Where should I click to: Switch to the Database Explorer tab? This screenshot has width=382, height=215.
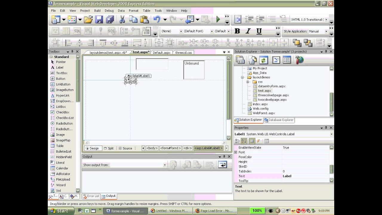[x=279, y=120]
